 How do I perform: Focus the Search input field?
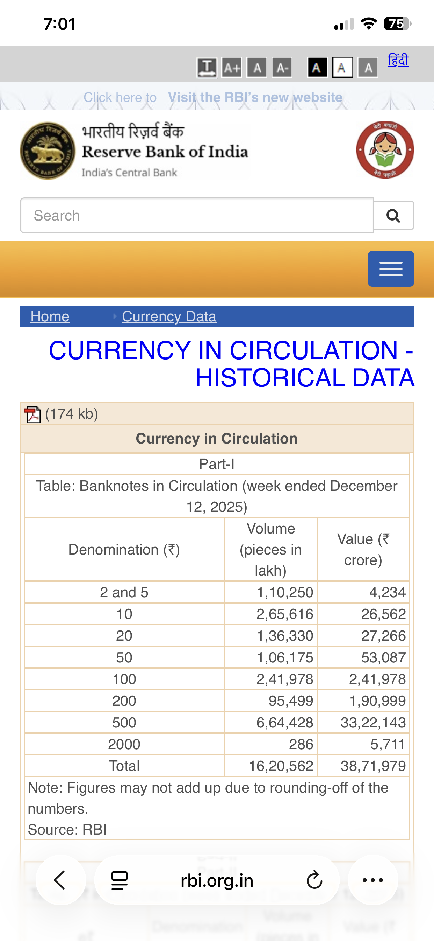point(197,216)
